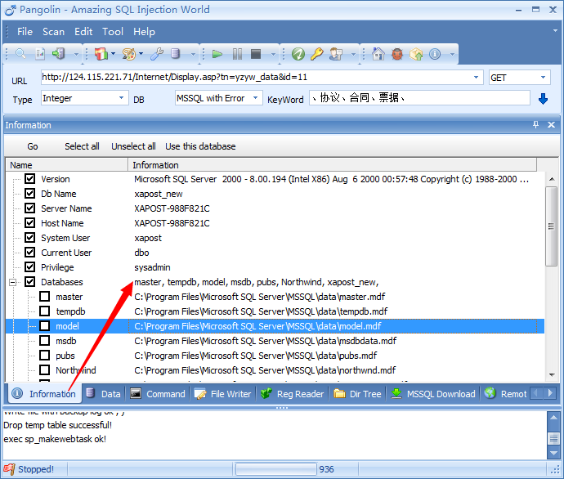Click the pin icon on Information panel

[x=535, y=125]
